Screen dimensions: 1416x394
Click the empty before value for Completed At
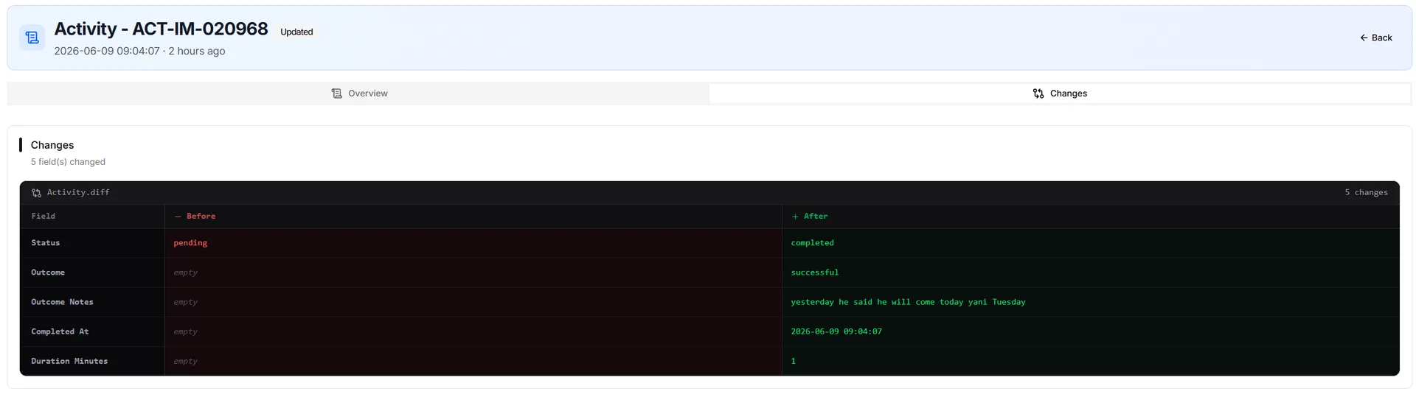click(185, 331)
